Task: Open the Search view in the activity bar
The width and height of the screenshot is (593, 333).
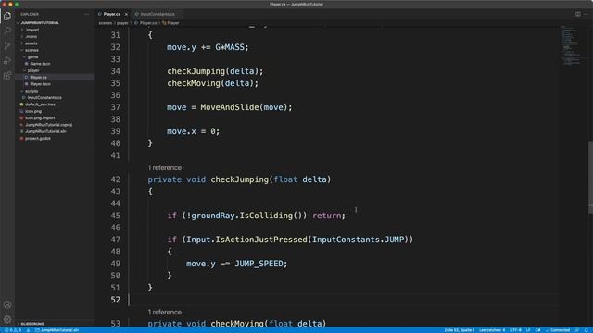Action: (7, 31)
